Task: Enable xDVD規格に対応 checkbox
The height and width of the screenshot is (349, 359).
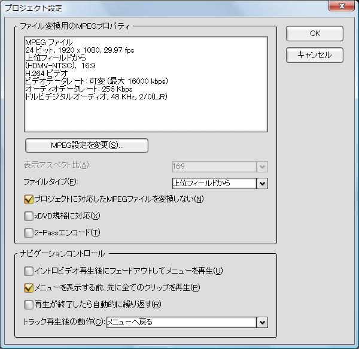Action: pos(29,216)
